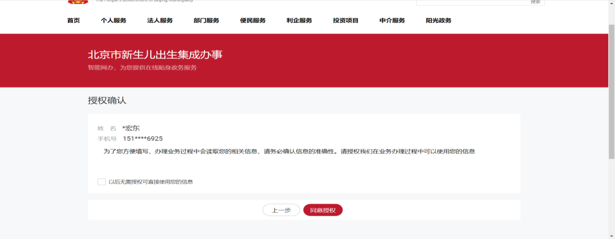Screen dimensions: 615x239
Task: Click the scrollbar down arrow
Action: [x=612, y=236]
